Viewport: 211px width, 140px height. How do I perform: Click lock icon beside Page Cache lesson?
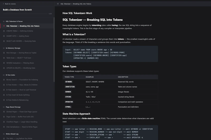click(4, 117)
